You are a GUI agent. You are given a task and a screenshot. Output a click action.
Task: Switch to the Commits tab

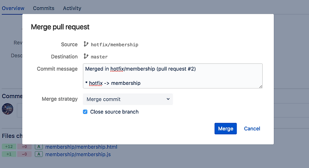(x=43, y=8)
